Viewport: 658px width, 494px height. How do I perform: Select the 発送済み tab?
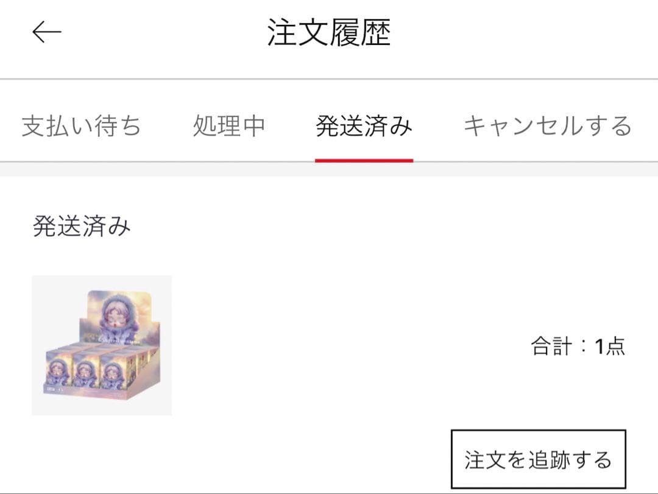point(364,125)
